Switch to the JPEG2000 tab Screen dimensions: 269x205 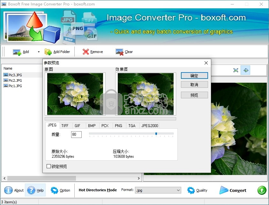click(150, 126)
